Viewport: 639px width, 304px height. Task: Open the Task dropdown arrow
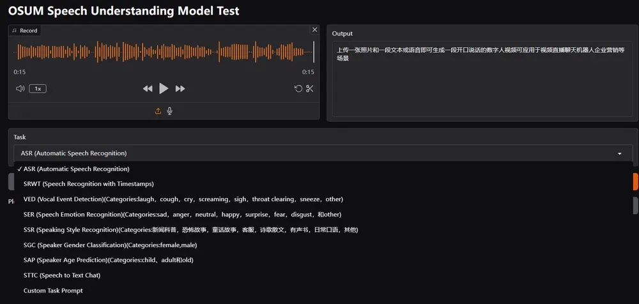coord(619,154)
